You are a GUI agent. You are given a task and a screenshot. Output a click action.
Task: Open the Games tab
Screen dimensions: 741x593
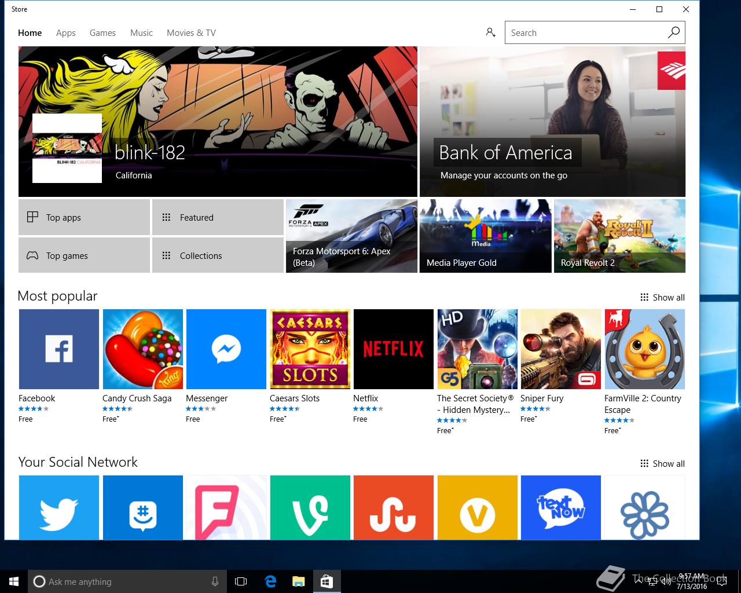102,32
